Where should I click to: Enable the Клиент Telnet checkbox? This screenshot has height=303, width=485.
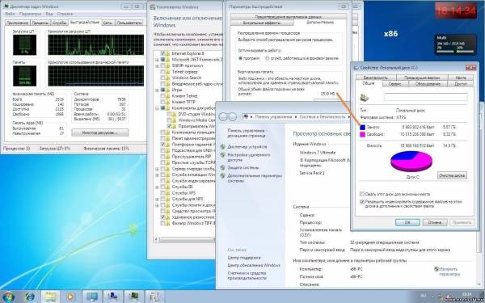pyautogui.click(x=162, y=96)
